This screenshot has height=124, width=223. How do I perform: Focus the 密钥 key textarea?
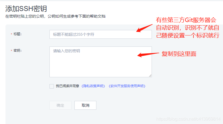[101, 62]
